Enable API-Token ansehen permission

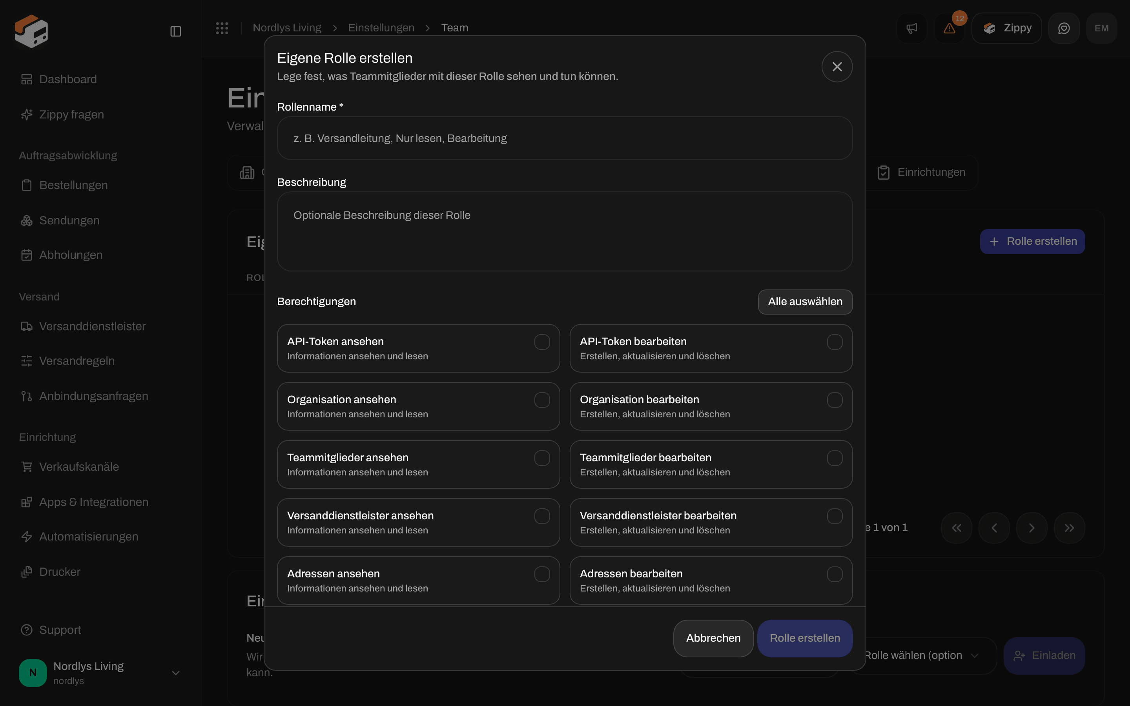pyautogui.click(x=541, y=342)
